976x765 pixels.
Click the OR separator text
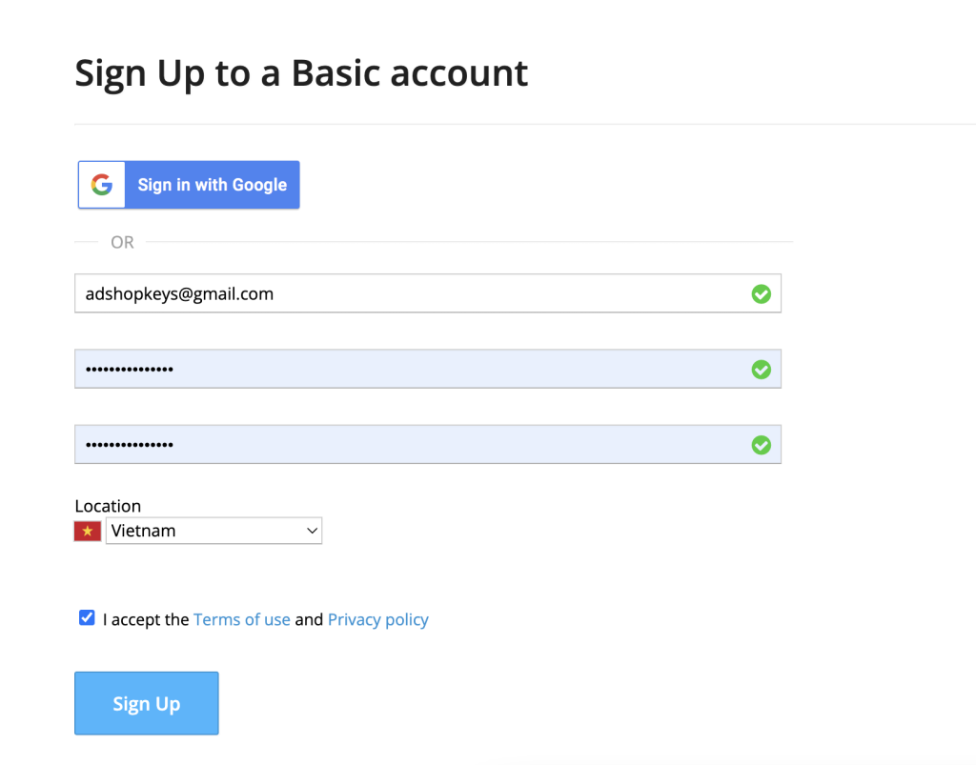click(122, 242)
